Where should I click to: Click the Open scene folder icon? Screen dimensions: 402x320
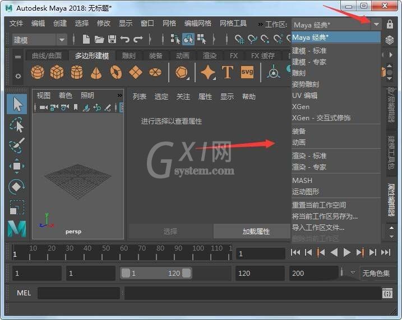[x=99, y=39]
